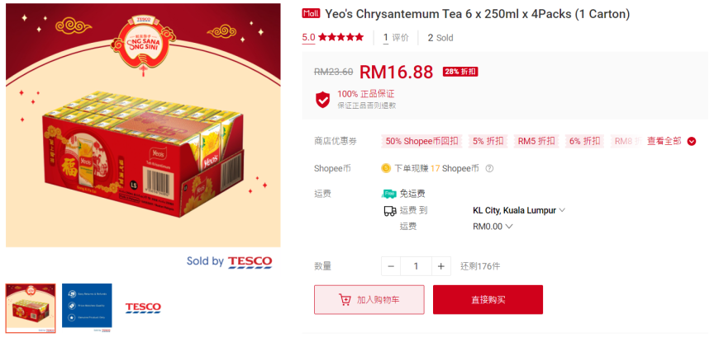
Task: Open the 1 评价 reviews link
Action: (x=396, y=37)
